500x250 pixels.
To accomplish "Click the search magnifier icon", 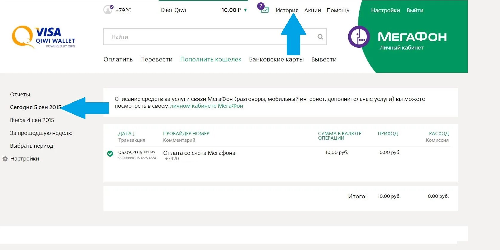I will coord(320,37).
